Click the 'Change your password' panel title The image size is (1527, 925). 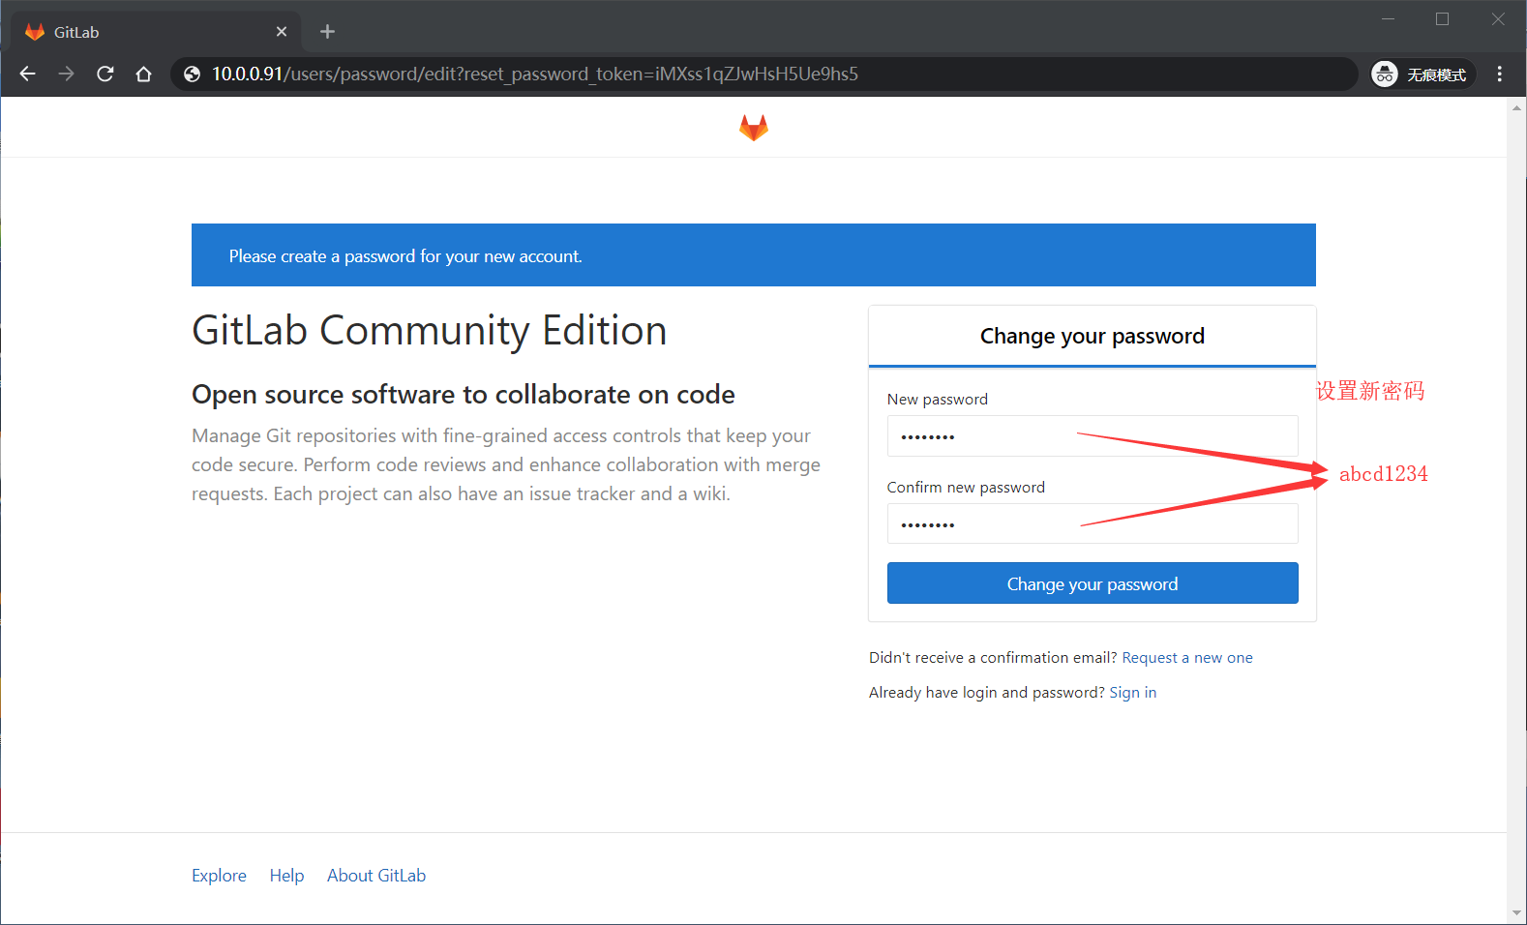pyautogui.click(x=1093, y=336)
